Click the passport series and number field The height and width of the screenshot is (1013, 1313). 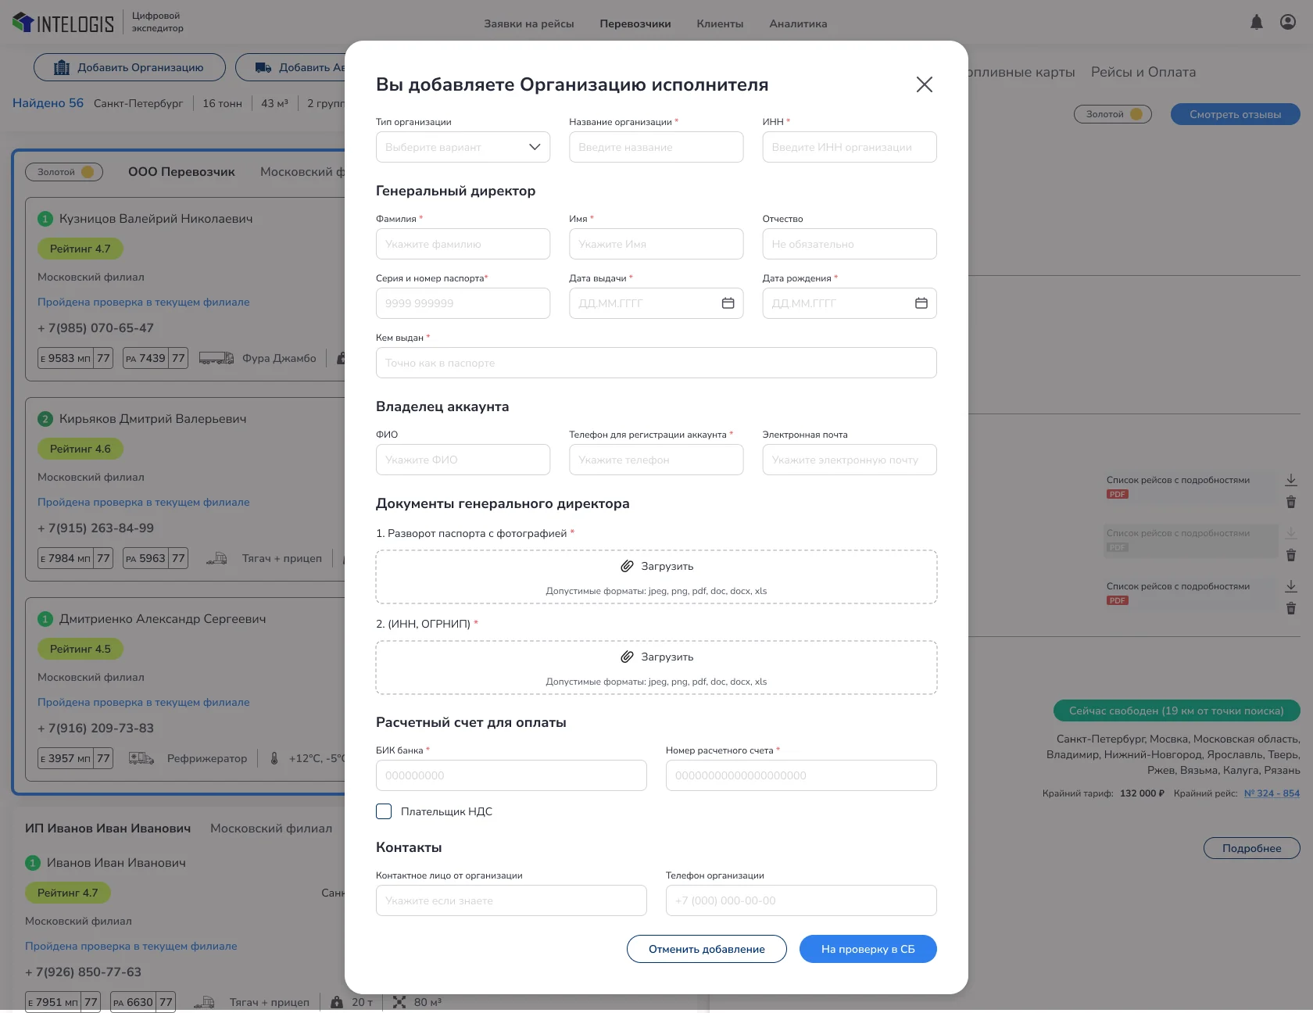(x=463, y=303)
